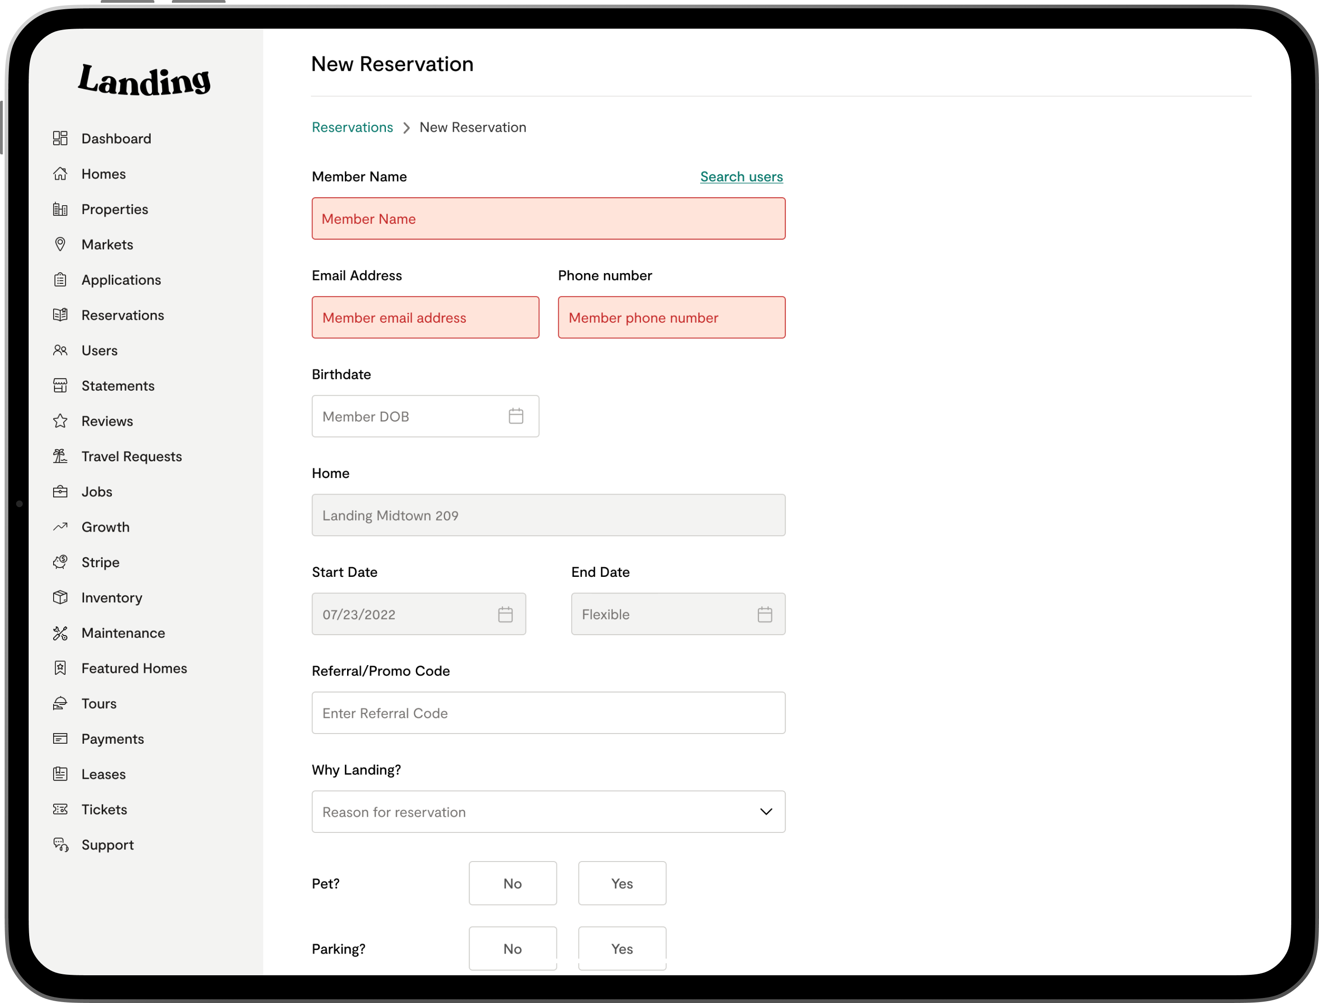This screenshot has height=1003, width=1319.
Task: Click the Dashboard grid icon in the sidebar
Action: [x=60, y=139]
